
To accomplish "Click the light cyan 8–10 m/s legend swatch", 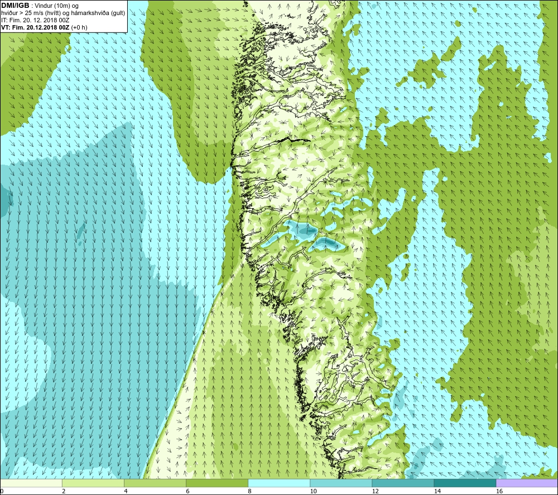I will pyautogui.click(x=279, y=483).
